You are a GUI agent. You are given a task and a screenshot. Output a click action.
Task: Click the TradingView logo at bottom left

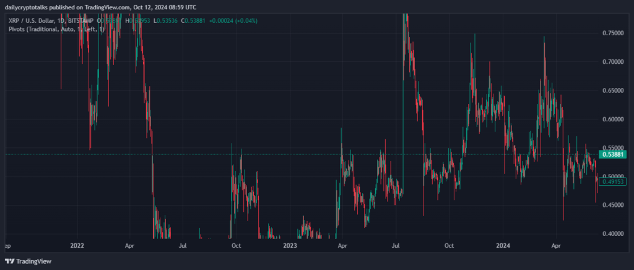[28, 261]
